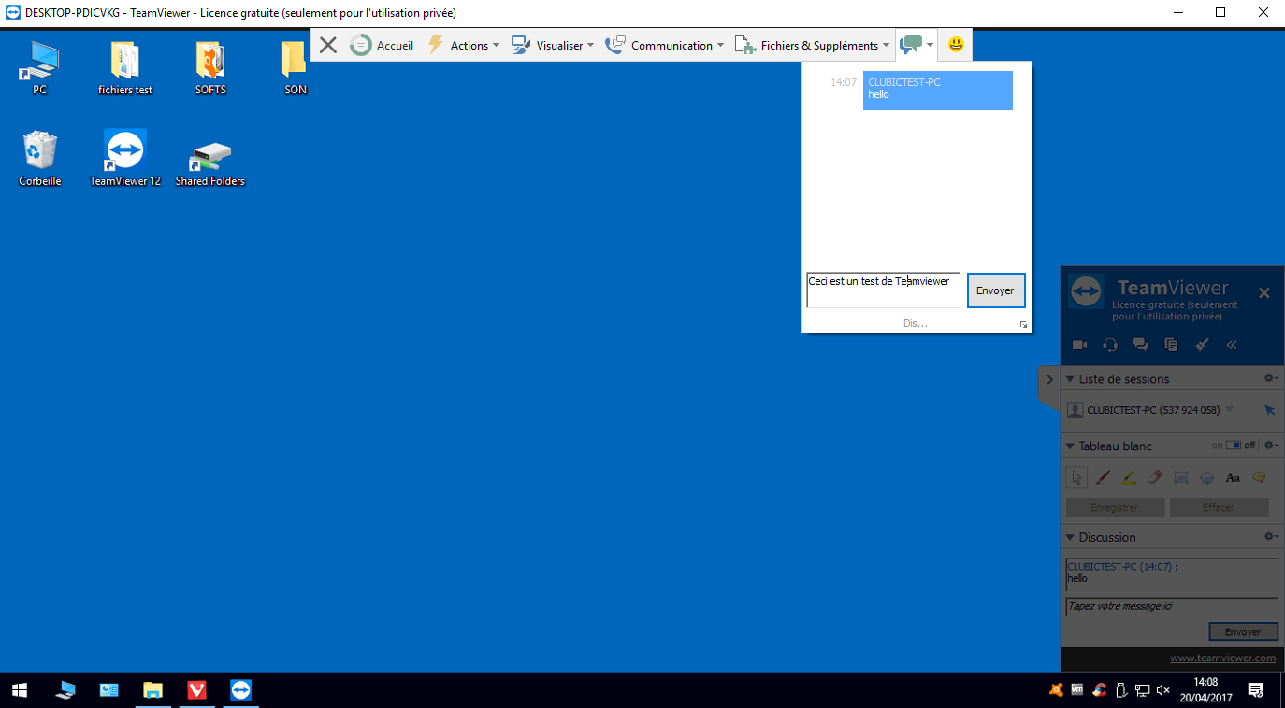Expand the CLUBICTEST-PC session dropdown arrow
The image size is (1285, 708).
pos(1230,410)
